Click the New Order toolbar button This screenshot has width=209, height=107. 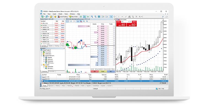(73, 17)
